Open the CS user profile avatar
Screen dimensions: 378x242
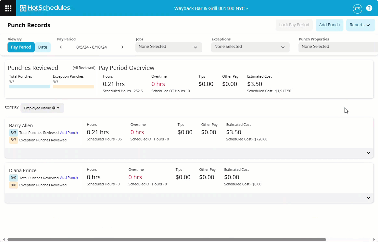pyautogui.click(x=357, y=9)
